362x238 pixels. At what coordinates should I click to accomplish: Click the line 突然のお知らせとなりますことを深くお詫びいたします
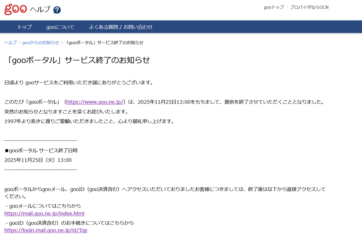[x=66, y=112]
